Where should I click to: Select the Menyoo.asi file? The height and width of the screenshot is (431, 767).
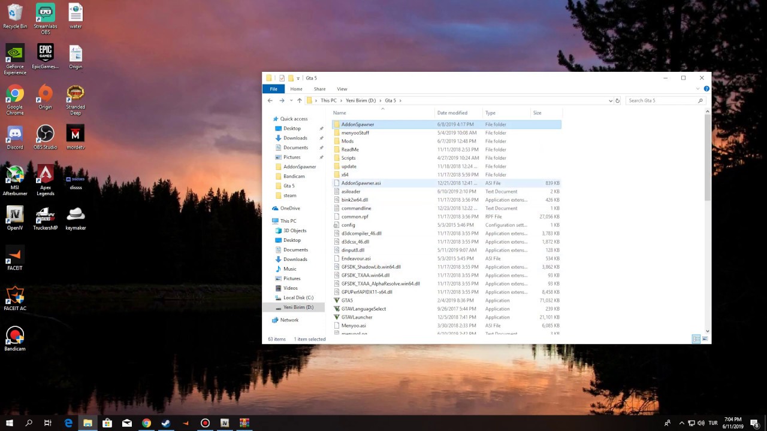[x=446, y=326]
